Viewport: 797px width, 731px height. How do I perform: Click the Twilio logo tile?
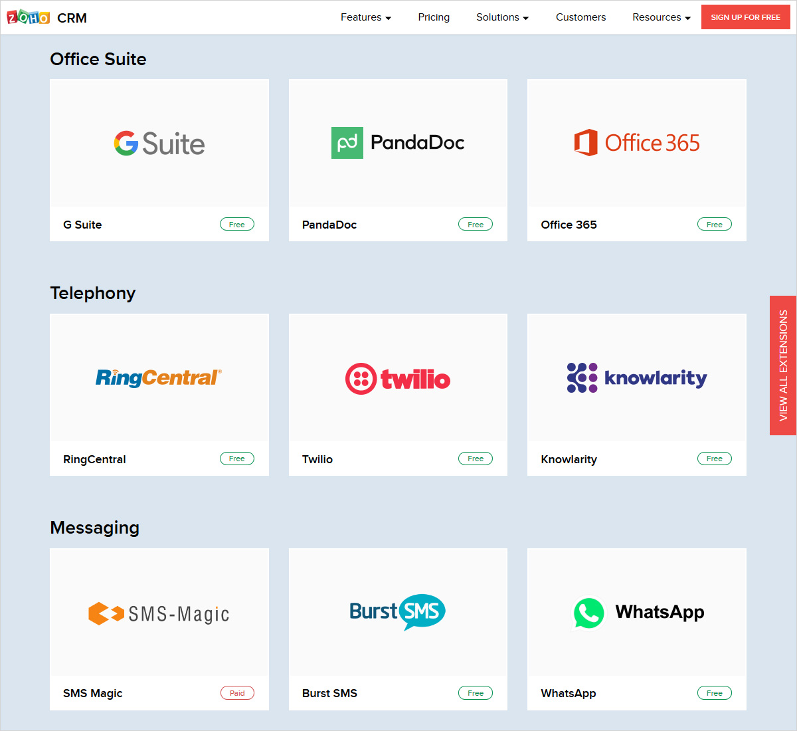[x=398, y=378]
